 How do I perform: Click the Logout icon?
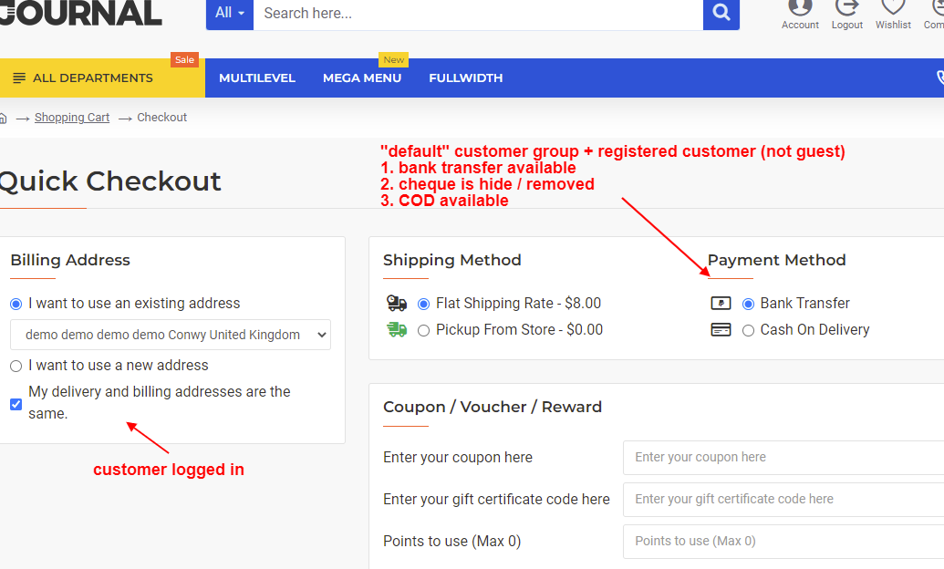click(x=847, y=8)
